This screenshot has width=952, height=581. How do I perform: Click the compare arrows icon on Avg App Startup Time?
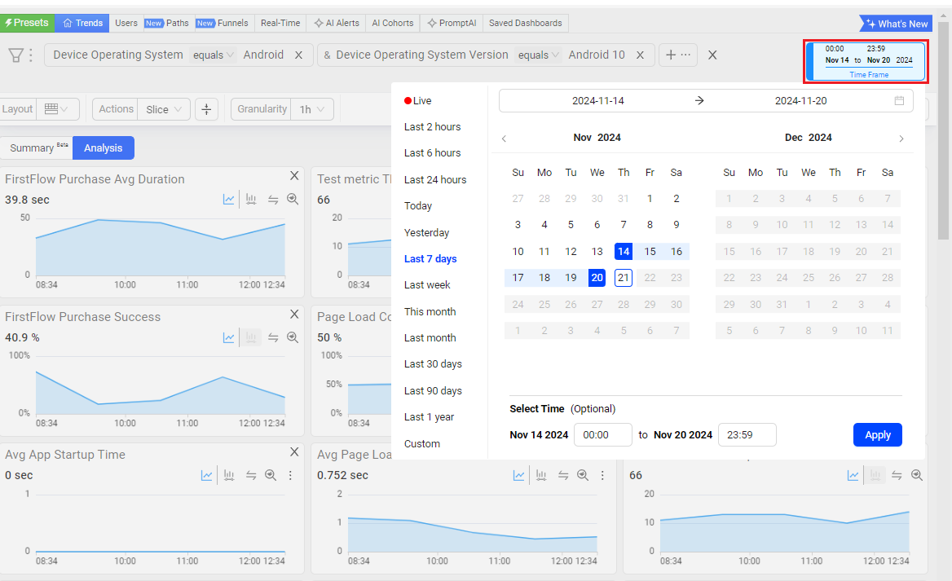(251, 475)
